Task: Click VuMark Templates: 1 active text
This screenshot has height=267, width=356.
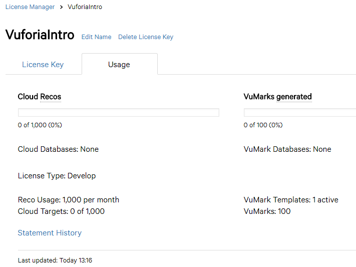Action: tap(291, 200)
